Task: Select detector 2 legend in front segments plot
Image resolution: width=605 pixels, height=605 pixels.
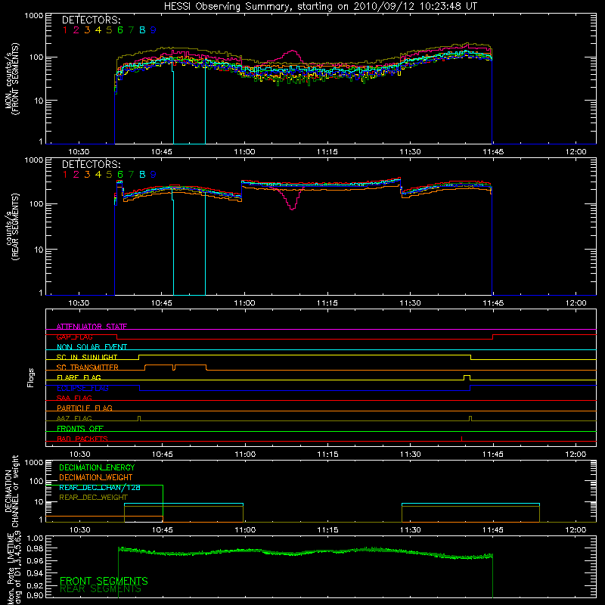Action: coord(76,30)
